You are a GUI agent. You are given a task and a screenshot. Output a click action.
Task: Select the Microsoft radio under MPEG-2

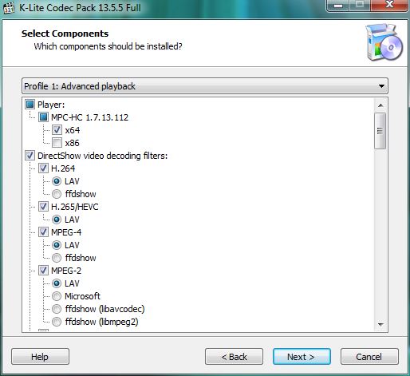coord(57,296)
